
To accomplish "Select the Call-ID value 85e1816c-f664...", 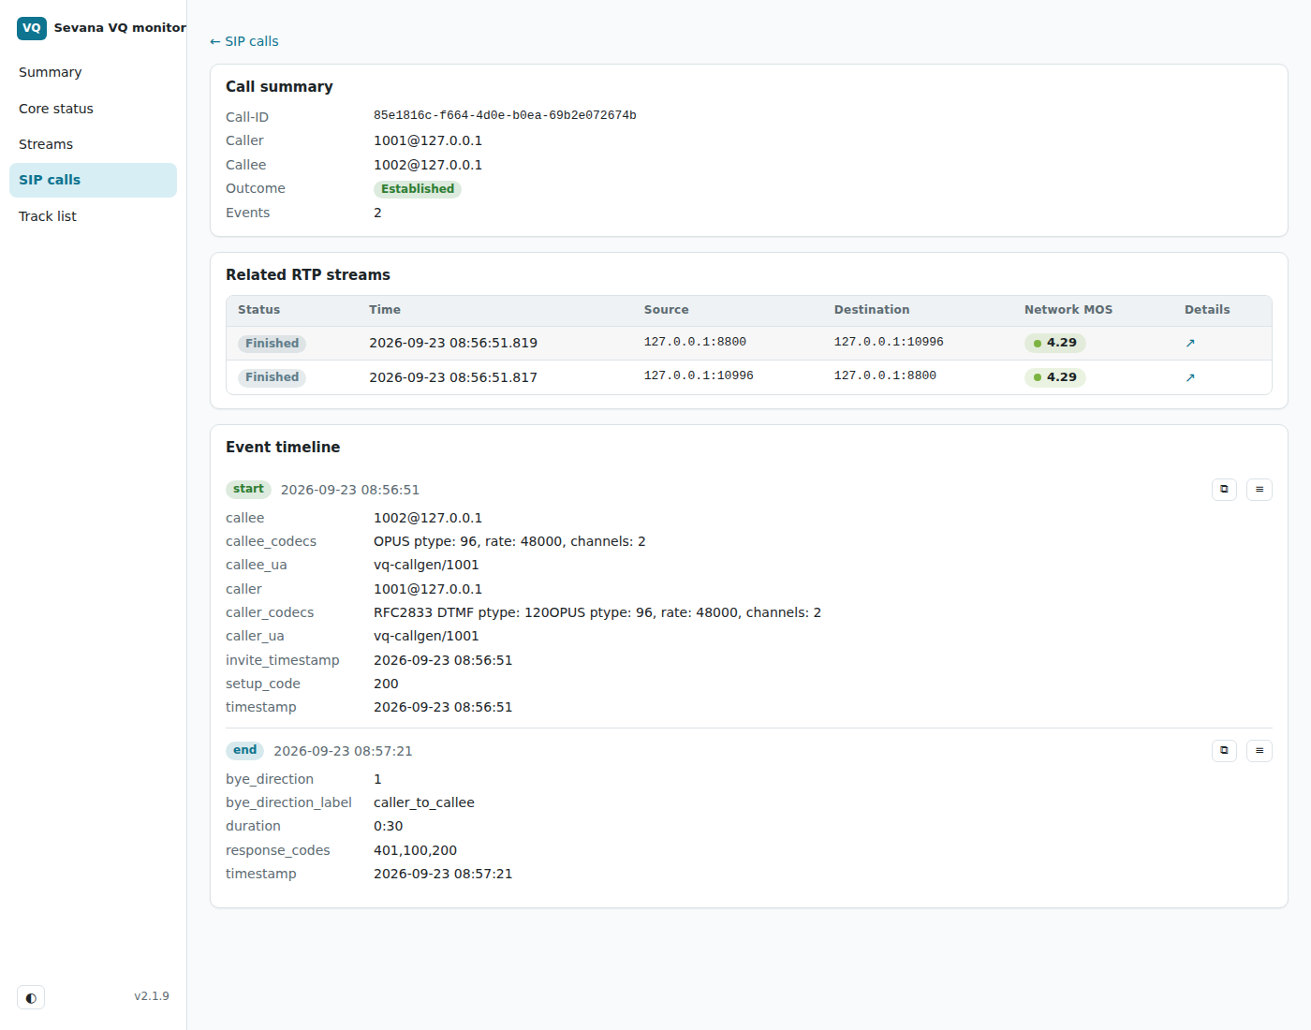I will click(505, 116).
